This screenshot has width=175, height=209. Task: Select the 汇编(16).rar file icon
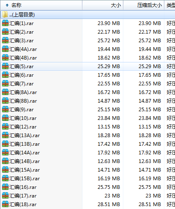(x=5, y=187)
